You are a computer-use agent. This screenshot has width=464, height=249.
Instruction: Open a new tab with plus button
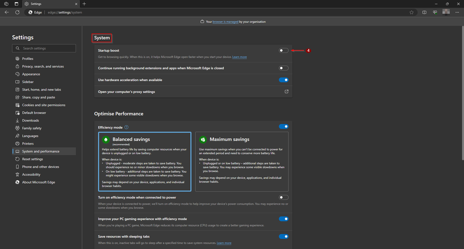[x=85, y=4]
